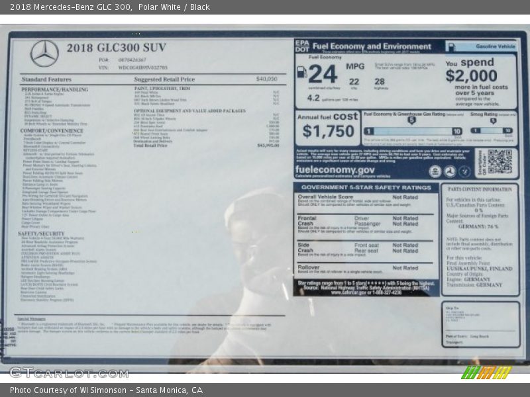The height and width of the screenshot is (397, 530).
Task: Click the 4.2 gallons per 100 miles value
Action: (313, 98)
